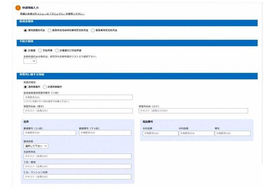Choose 支給申請 procedure radio button
This screenshot has width=275, height=187.
(40, 50)
